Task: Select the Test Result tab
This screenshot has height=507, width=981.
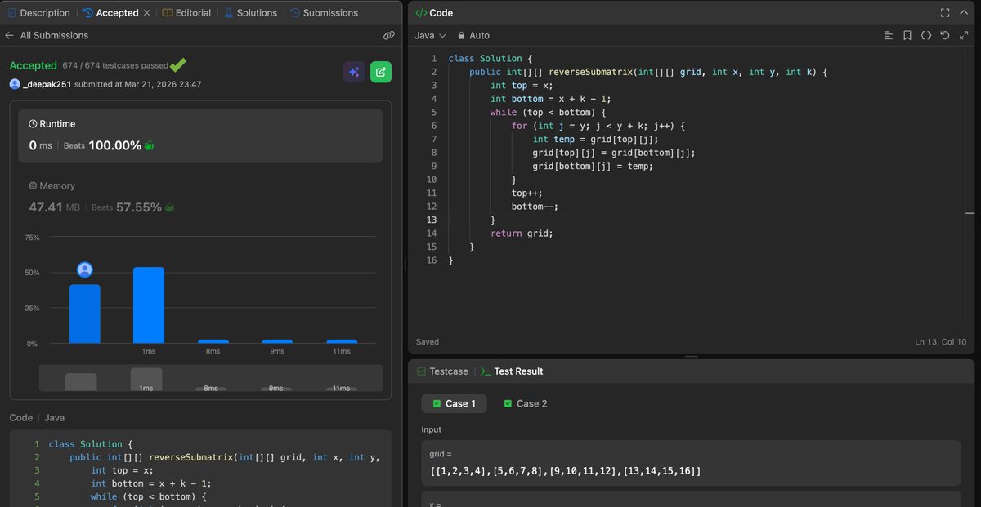Action: (x=512, y=371)
